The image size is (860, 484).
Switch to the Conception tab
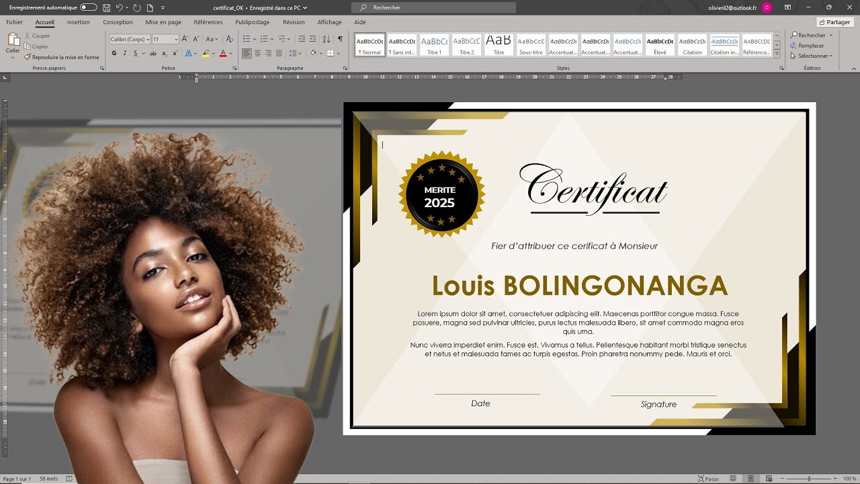(x=118, y=22)
